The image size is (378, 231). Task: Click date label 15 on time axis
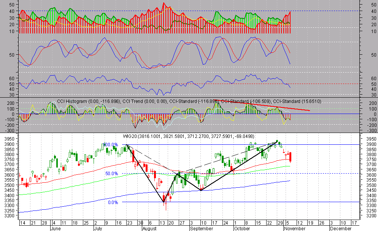point(258,223)
